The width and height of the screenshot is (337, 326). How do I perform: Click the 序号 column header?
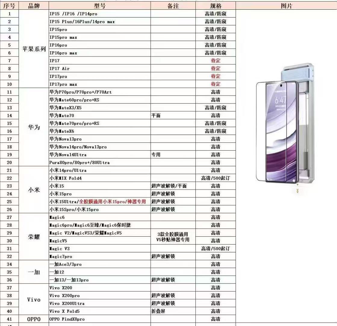(9, 6)
